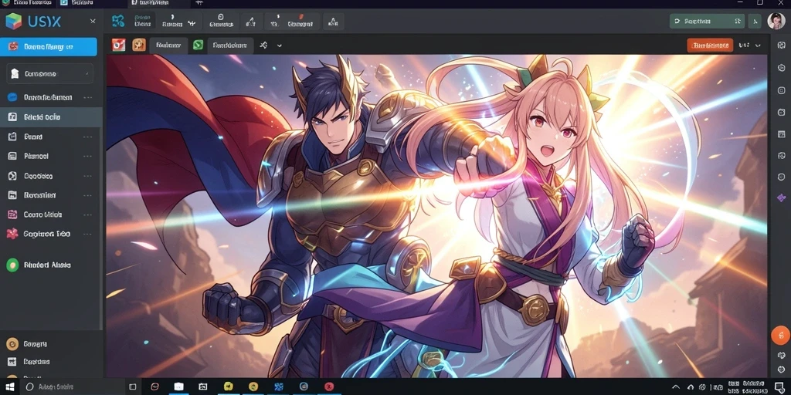Select the teal puzzle icon in top toolbar
791x395 pixels.
(x=118, y=21)
